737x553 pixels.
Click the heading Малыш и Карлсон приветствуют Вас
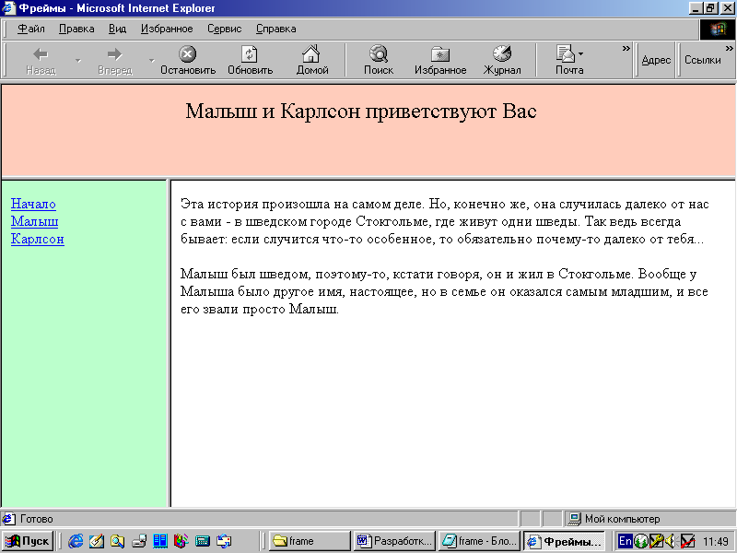tap(361, 112)
